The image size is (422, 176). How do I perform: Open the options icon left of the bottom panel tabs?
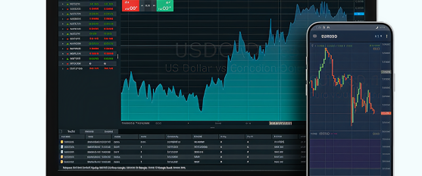62,131
